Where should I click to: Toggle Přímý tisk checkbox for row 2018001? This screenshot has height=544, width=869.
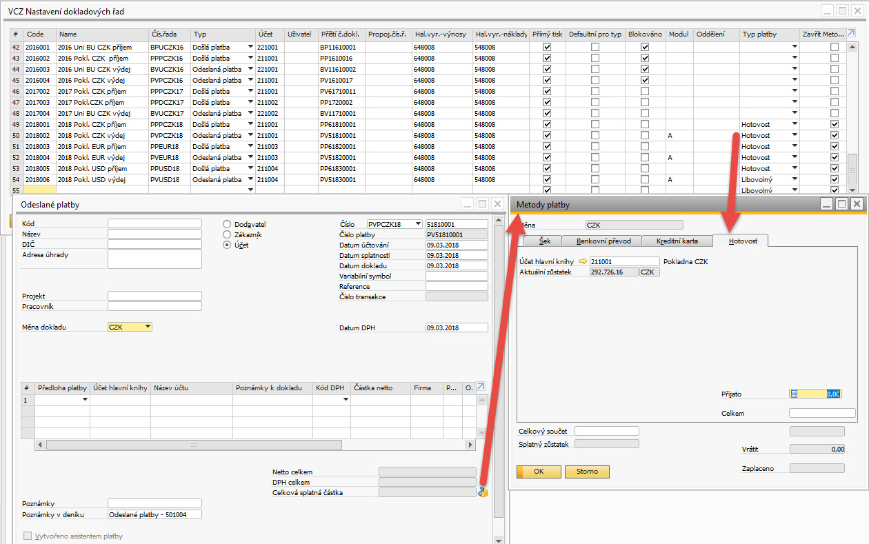tap(548, 124)
